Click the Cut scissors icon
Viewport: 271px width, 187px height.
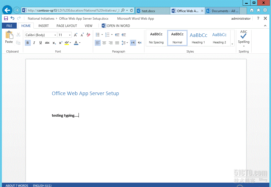[18, 35]
